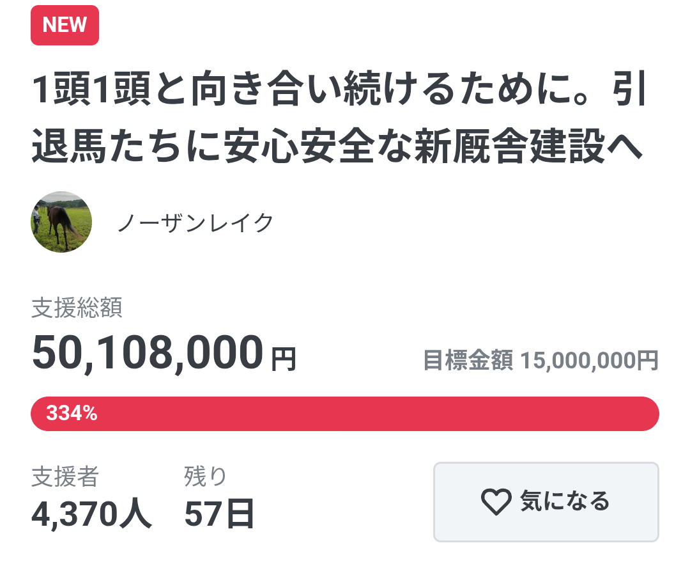690x575 pixels.
Task: Click the heart icon to favorite
Action: [496, 502]
